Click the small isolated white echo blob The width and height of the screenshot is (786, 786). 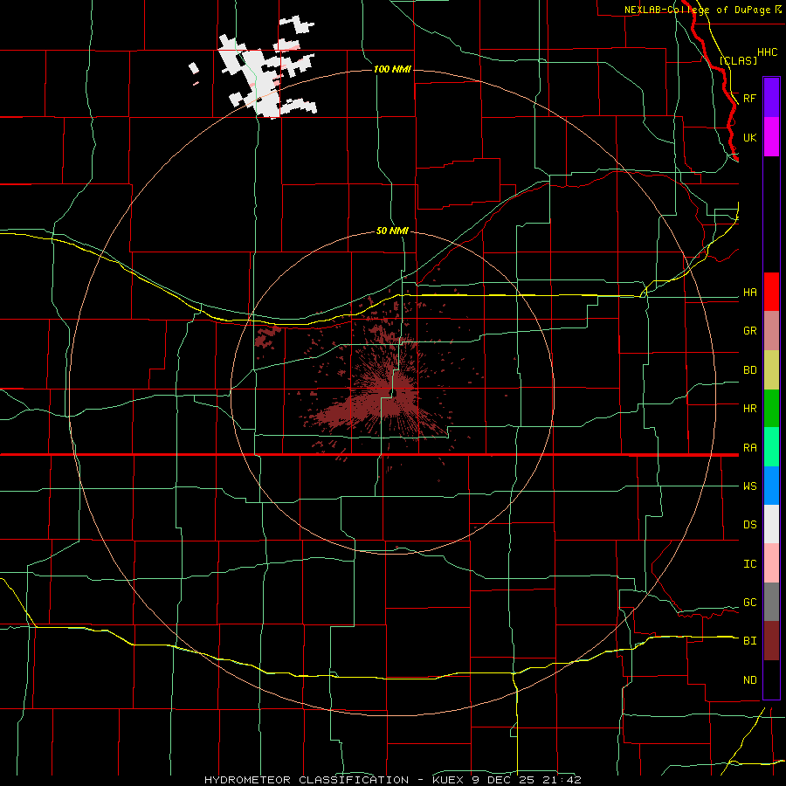194,67
